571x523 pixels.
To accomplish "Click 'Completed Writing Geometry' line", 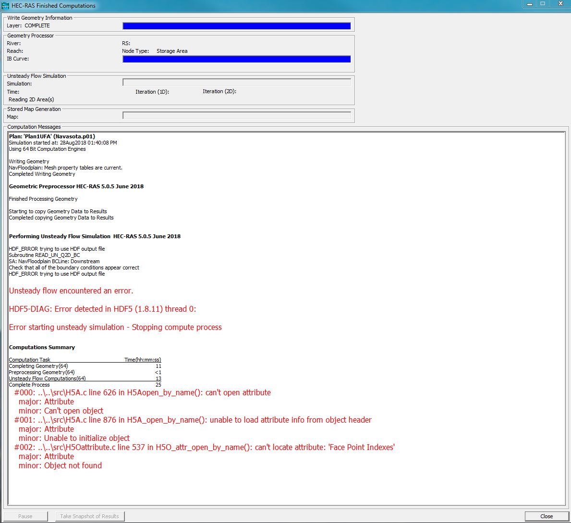I will [x=42, y=174].
